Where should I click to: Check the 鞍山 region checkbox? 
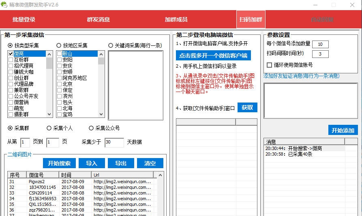point(59,53)
